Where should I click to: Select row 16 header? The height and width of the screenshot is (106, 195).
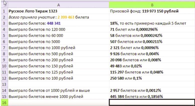[x=4, y=103]
